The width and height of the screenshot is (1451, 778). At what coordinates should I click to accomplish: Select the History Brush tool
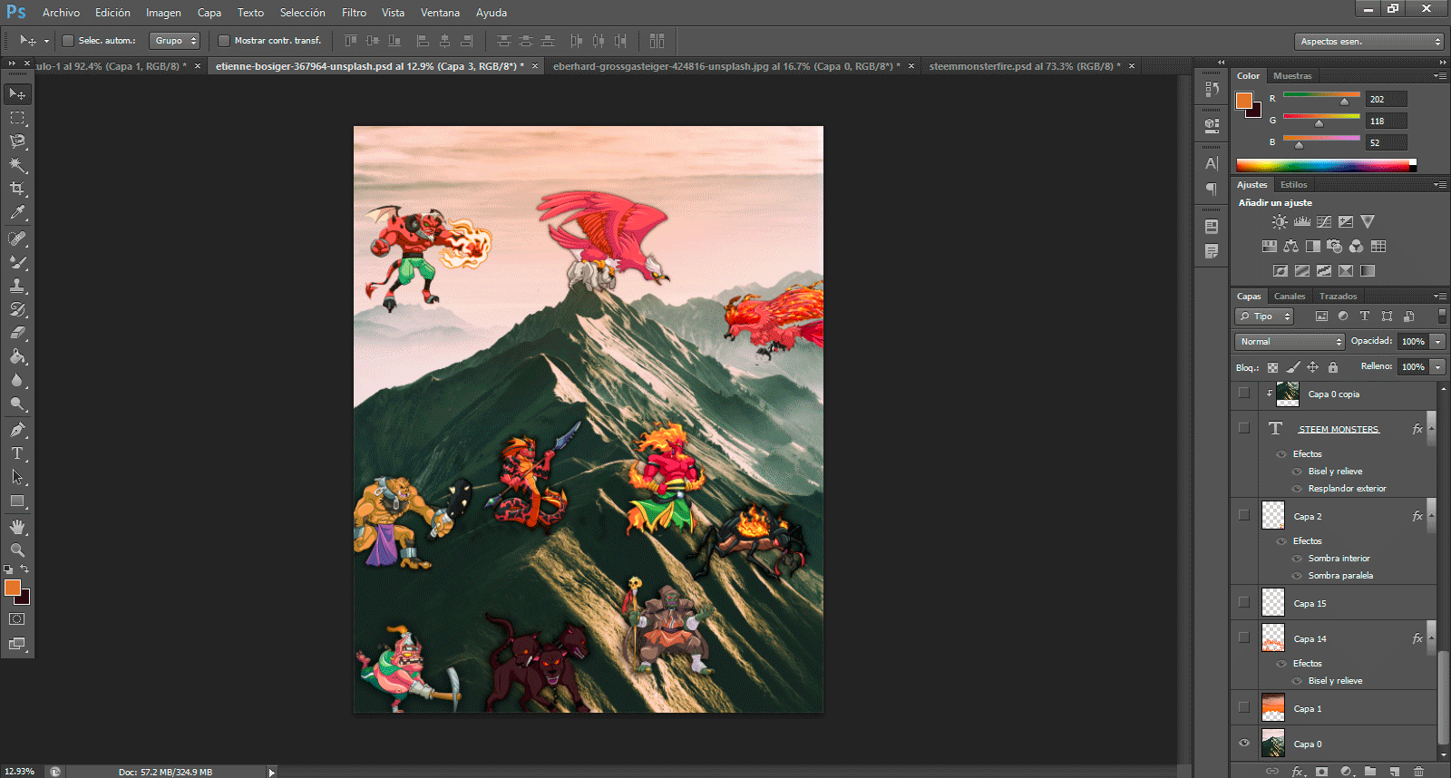click(17, 309)
